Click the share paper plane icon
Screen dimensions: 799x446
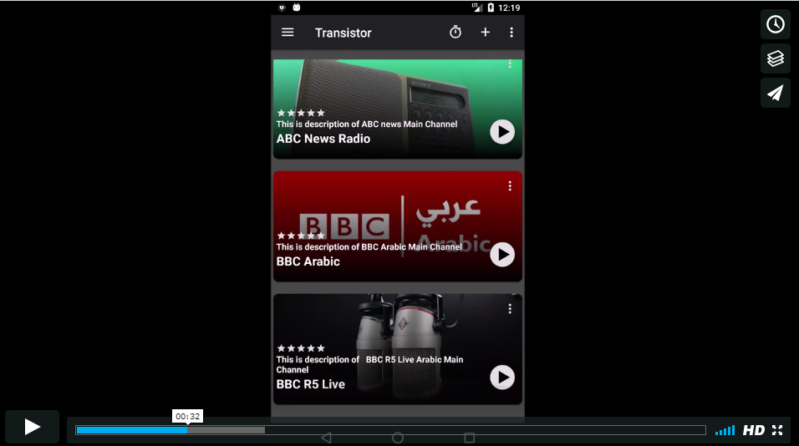tap(776, 93)
